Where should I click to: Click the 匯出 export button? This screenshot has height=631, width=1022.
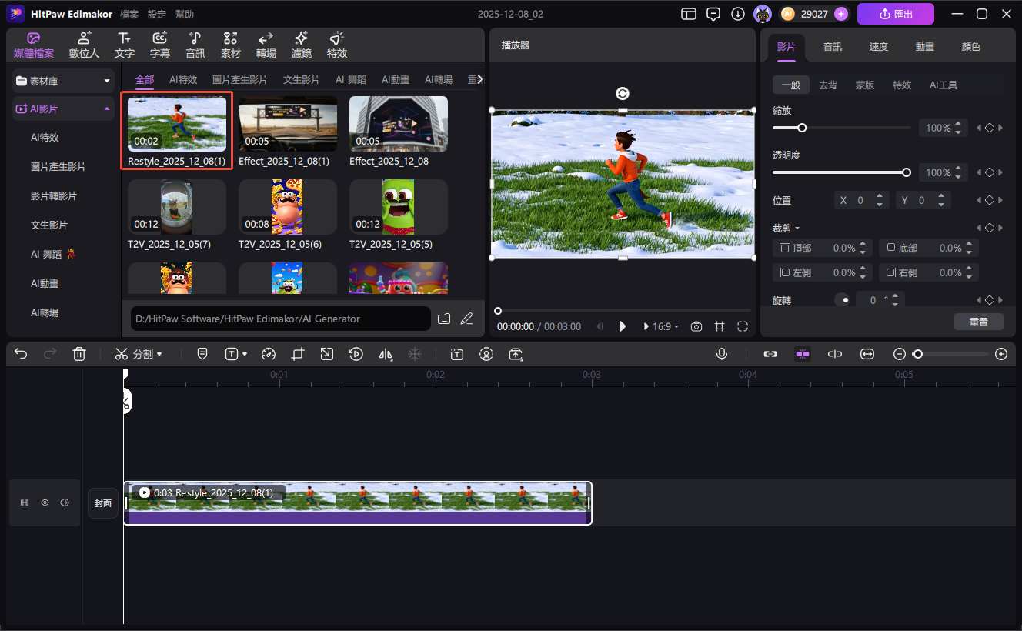click(x=895, y=14)
